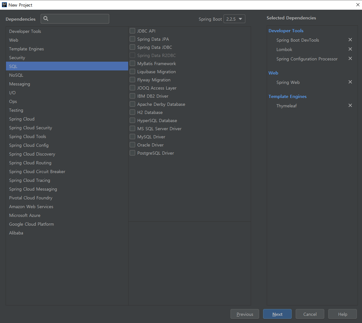Enable Spring Data JPA dependency
Image resolution: width=362 pixels, height=323 pixels.
point(132,39)
